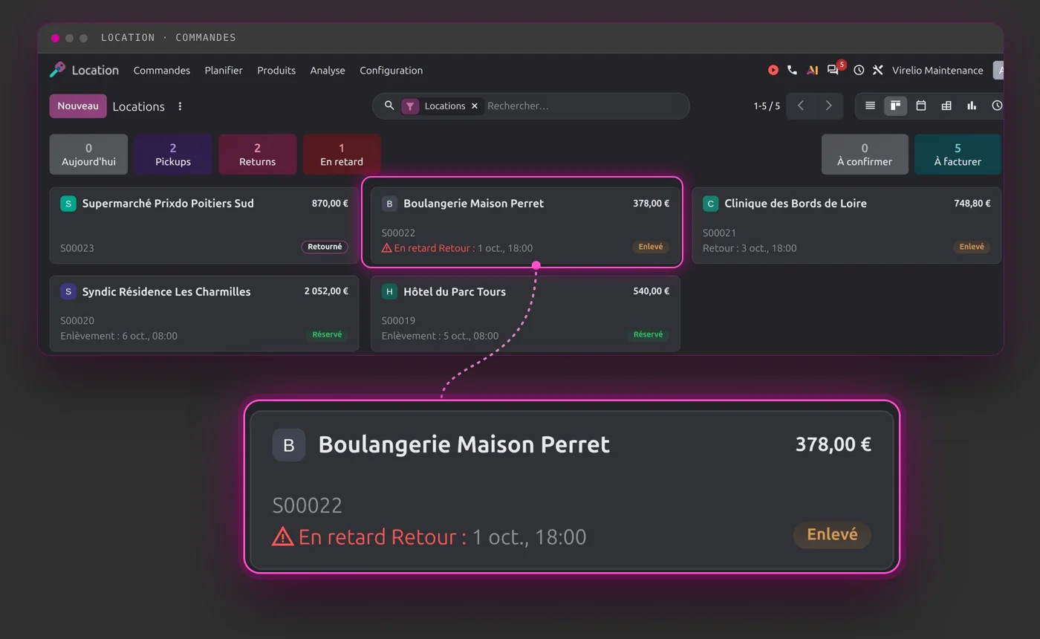Switch to list view

[870, 106]
